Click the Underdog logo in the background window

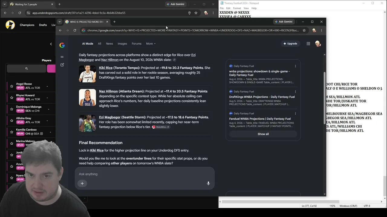[x=10, y=25]
